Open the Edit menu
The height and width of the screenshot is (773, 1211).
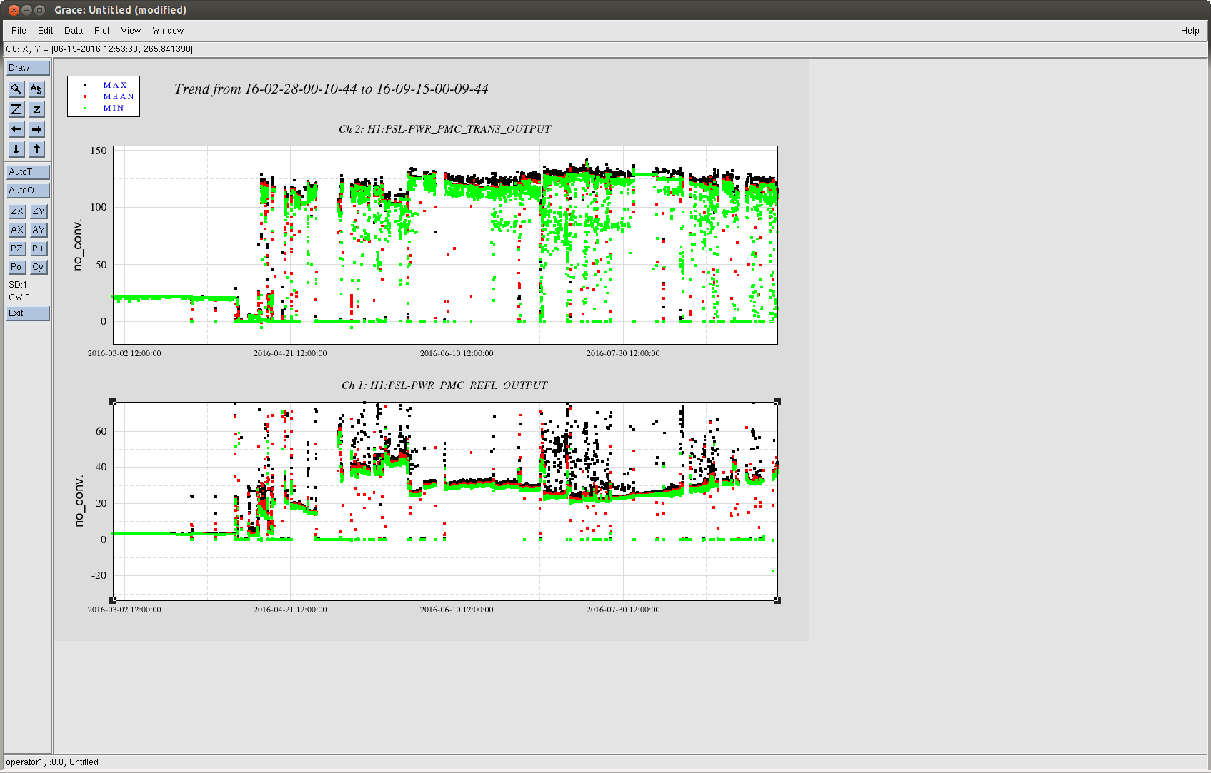[x=45, y=31]
